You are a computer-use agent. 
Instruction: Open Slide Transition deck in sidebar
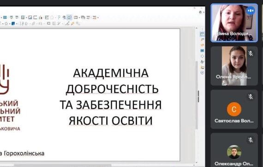203,39
